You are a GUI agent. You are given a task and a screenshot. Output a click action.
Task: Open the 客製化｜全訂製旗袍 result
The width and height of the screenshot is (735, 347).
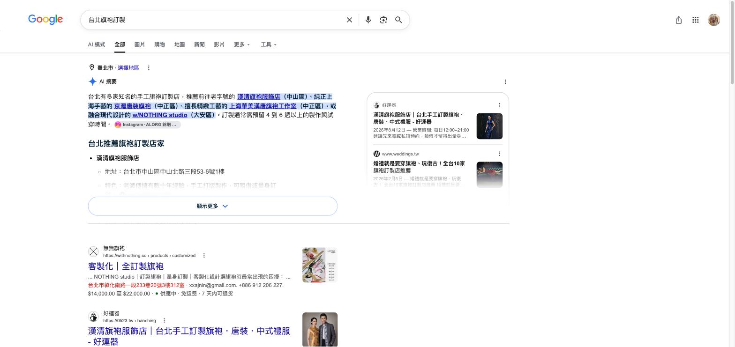click(x=126, y=266)
